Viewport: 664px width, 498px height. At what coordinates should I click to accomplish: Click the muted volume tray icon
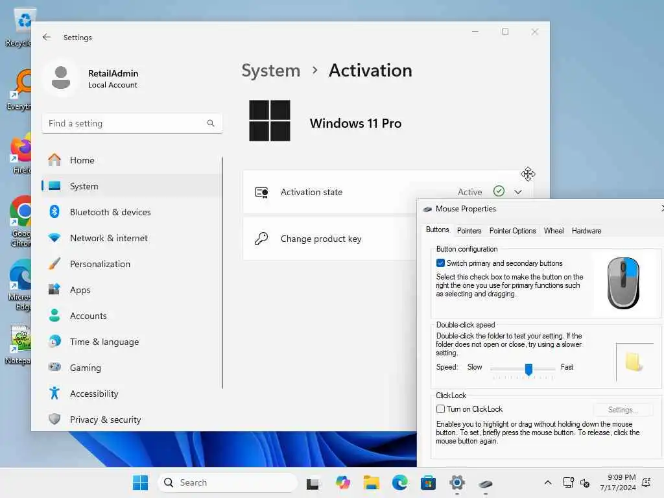(x=585, y=482)
